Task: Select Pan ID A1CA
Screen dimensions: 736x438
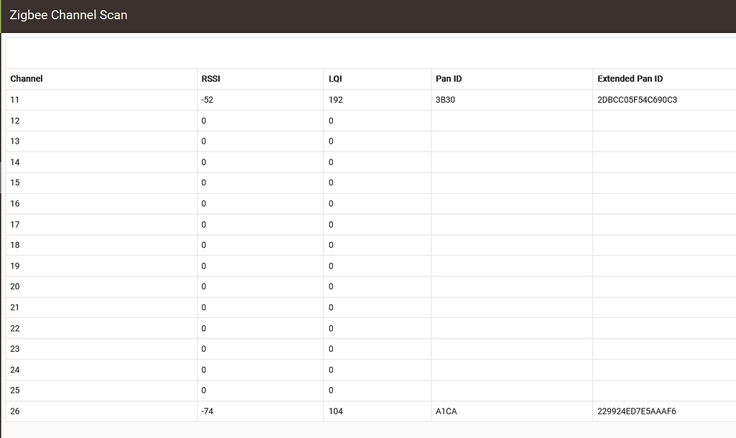Action: (446, 411)
